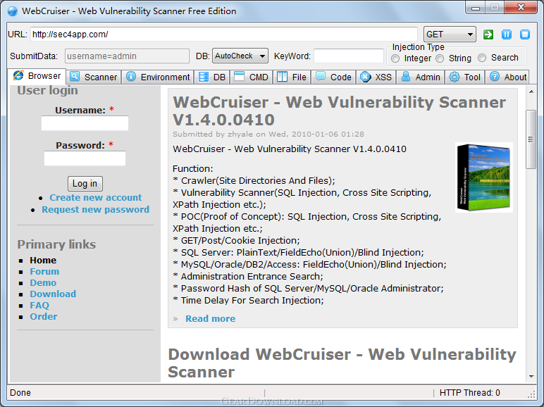Click the status bar resize grip
544x407 pixels.
(532, 394)
